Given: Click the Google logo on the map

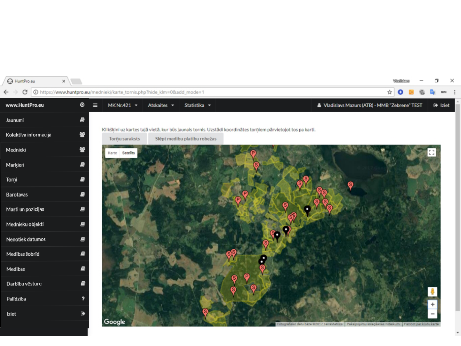Looking at the screenshot, I should click(x=115, y=322).
